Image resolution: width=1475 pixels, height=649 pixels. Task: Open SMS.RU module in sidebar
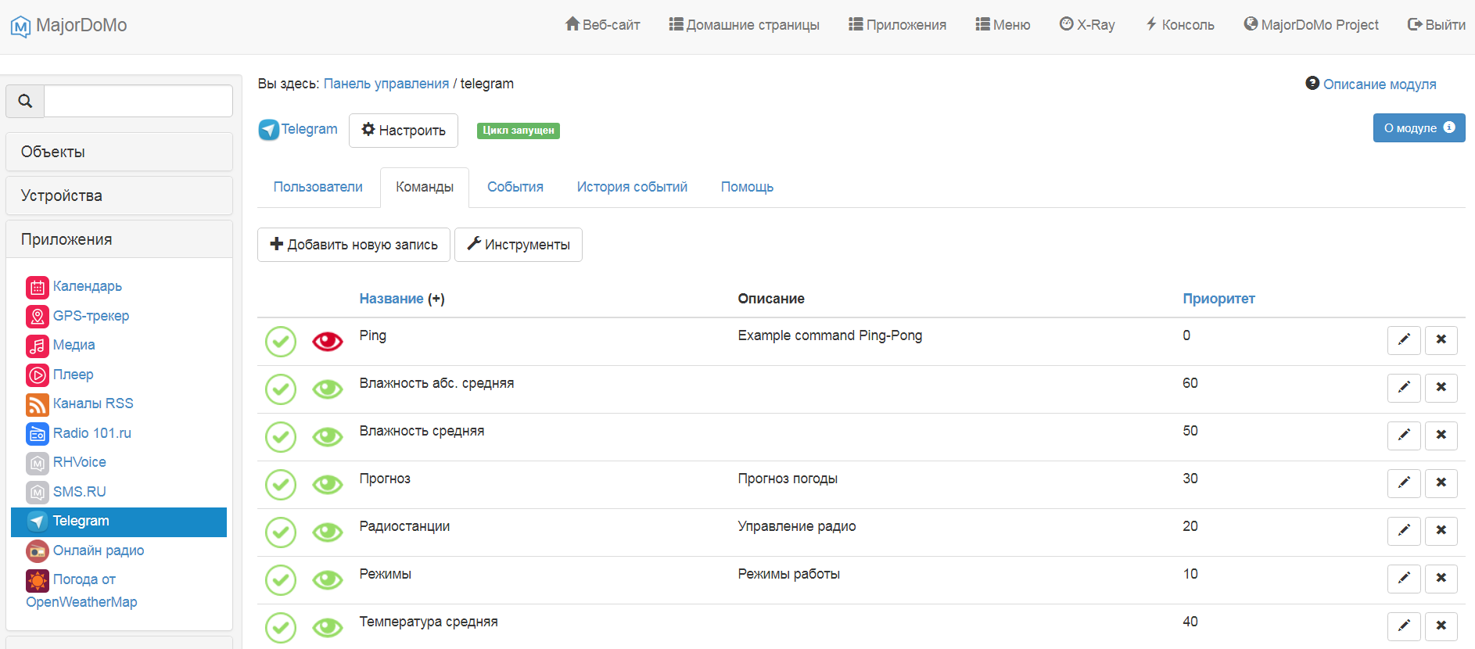tap(66, 492)
